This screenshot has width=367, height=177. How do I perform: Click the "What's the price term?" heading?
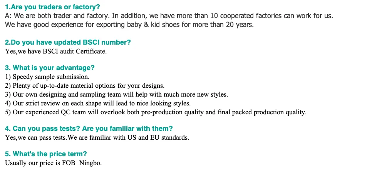(x=46, y=154)
